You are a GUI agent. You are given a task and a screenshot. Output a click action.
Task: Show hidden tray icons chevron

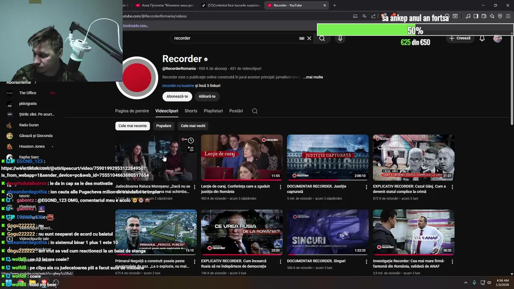click(466, 283)
